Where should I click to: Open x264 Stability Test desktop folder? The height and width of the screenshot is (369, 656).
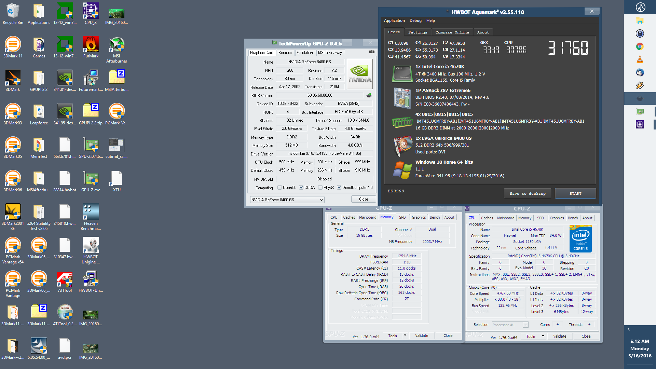click(x=39, y=217)
